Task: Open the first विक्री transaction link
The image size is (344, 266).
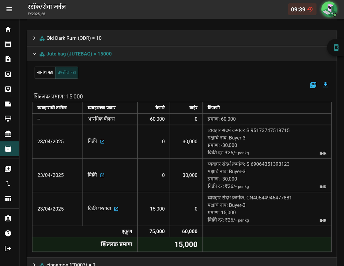Action: point(102,142)
